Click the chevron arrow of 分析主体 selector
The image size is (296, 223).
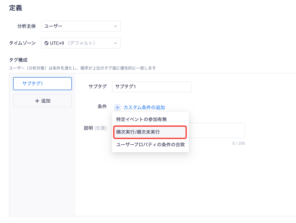115,26
